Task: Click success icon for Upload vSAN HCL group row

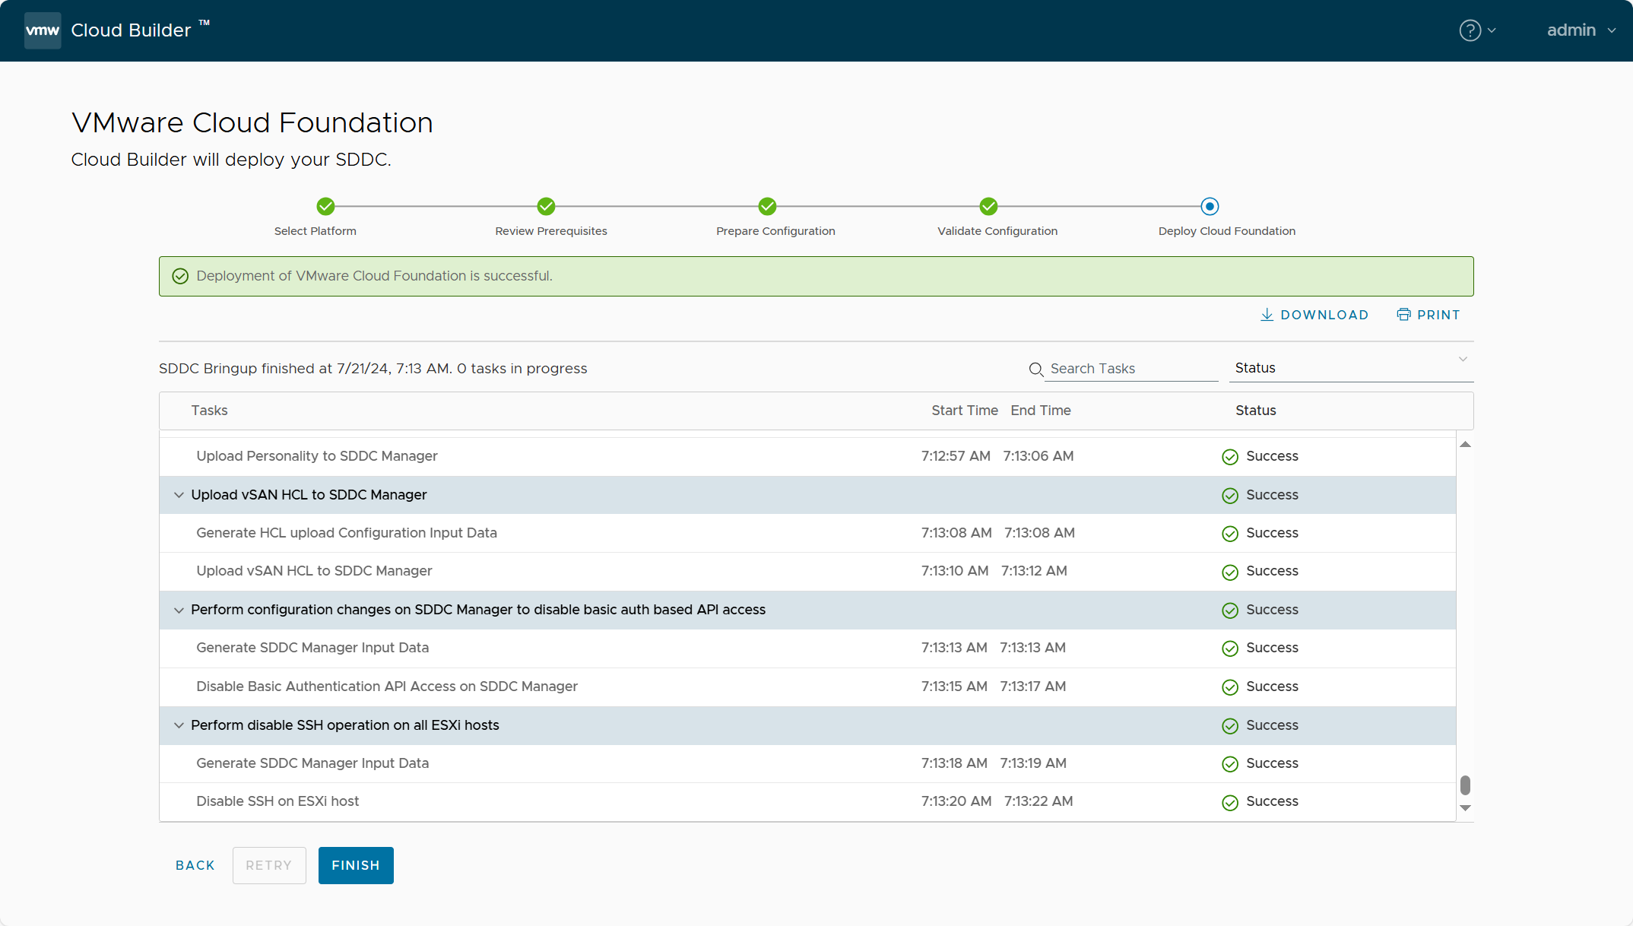Action: pyautogui.click(x=1230, y=496)
